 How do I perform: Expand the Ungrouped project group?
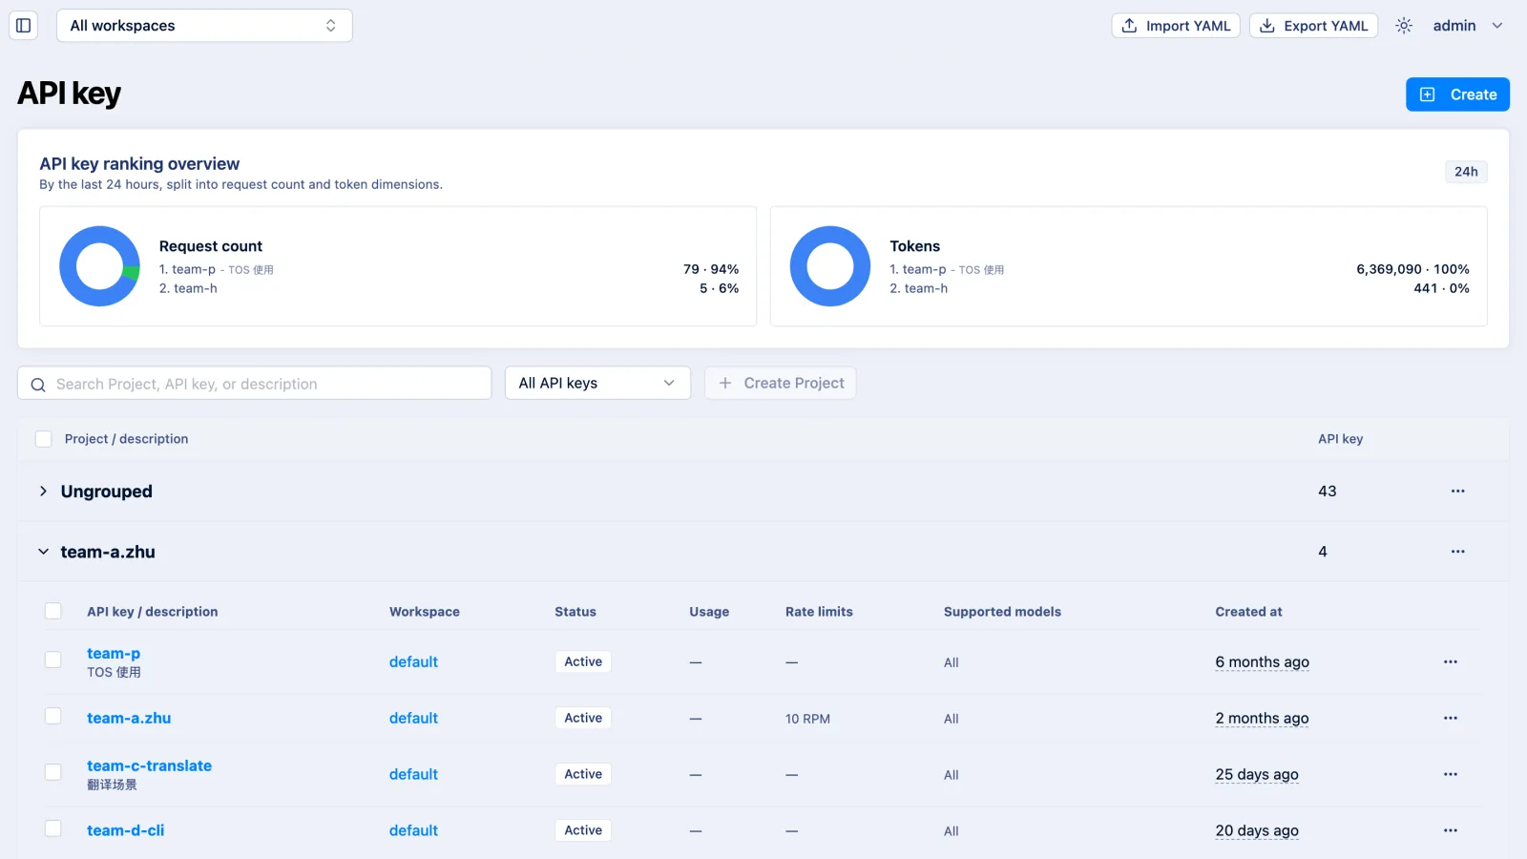click(43, 492)
